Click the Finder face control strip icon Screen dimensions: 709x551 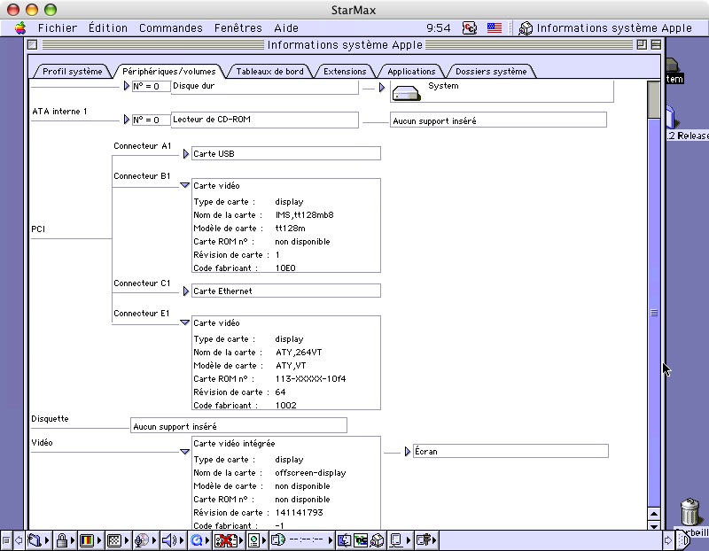coord(344,540)
